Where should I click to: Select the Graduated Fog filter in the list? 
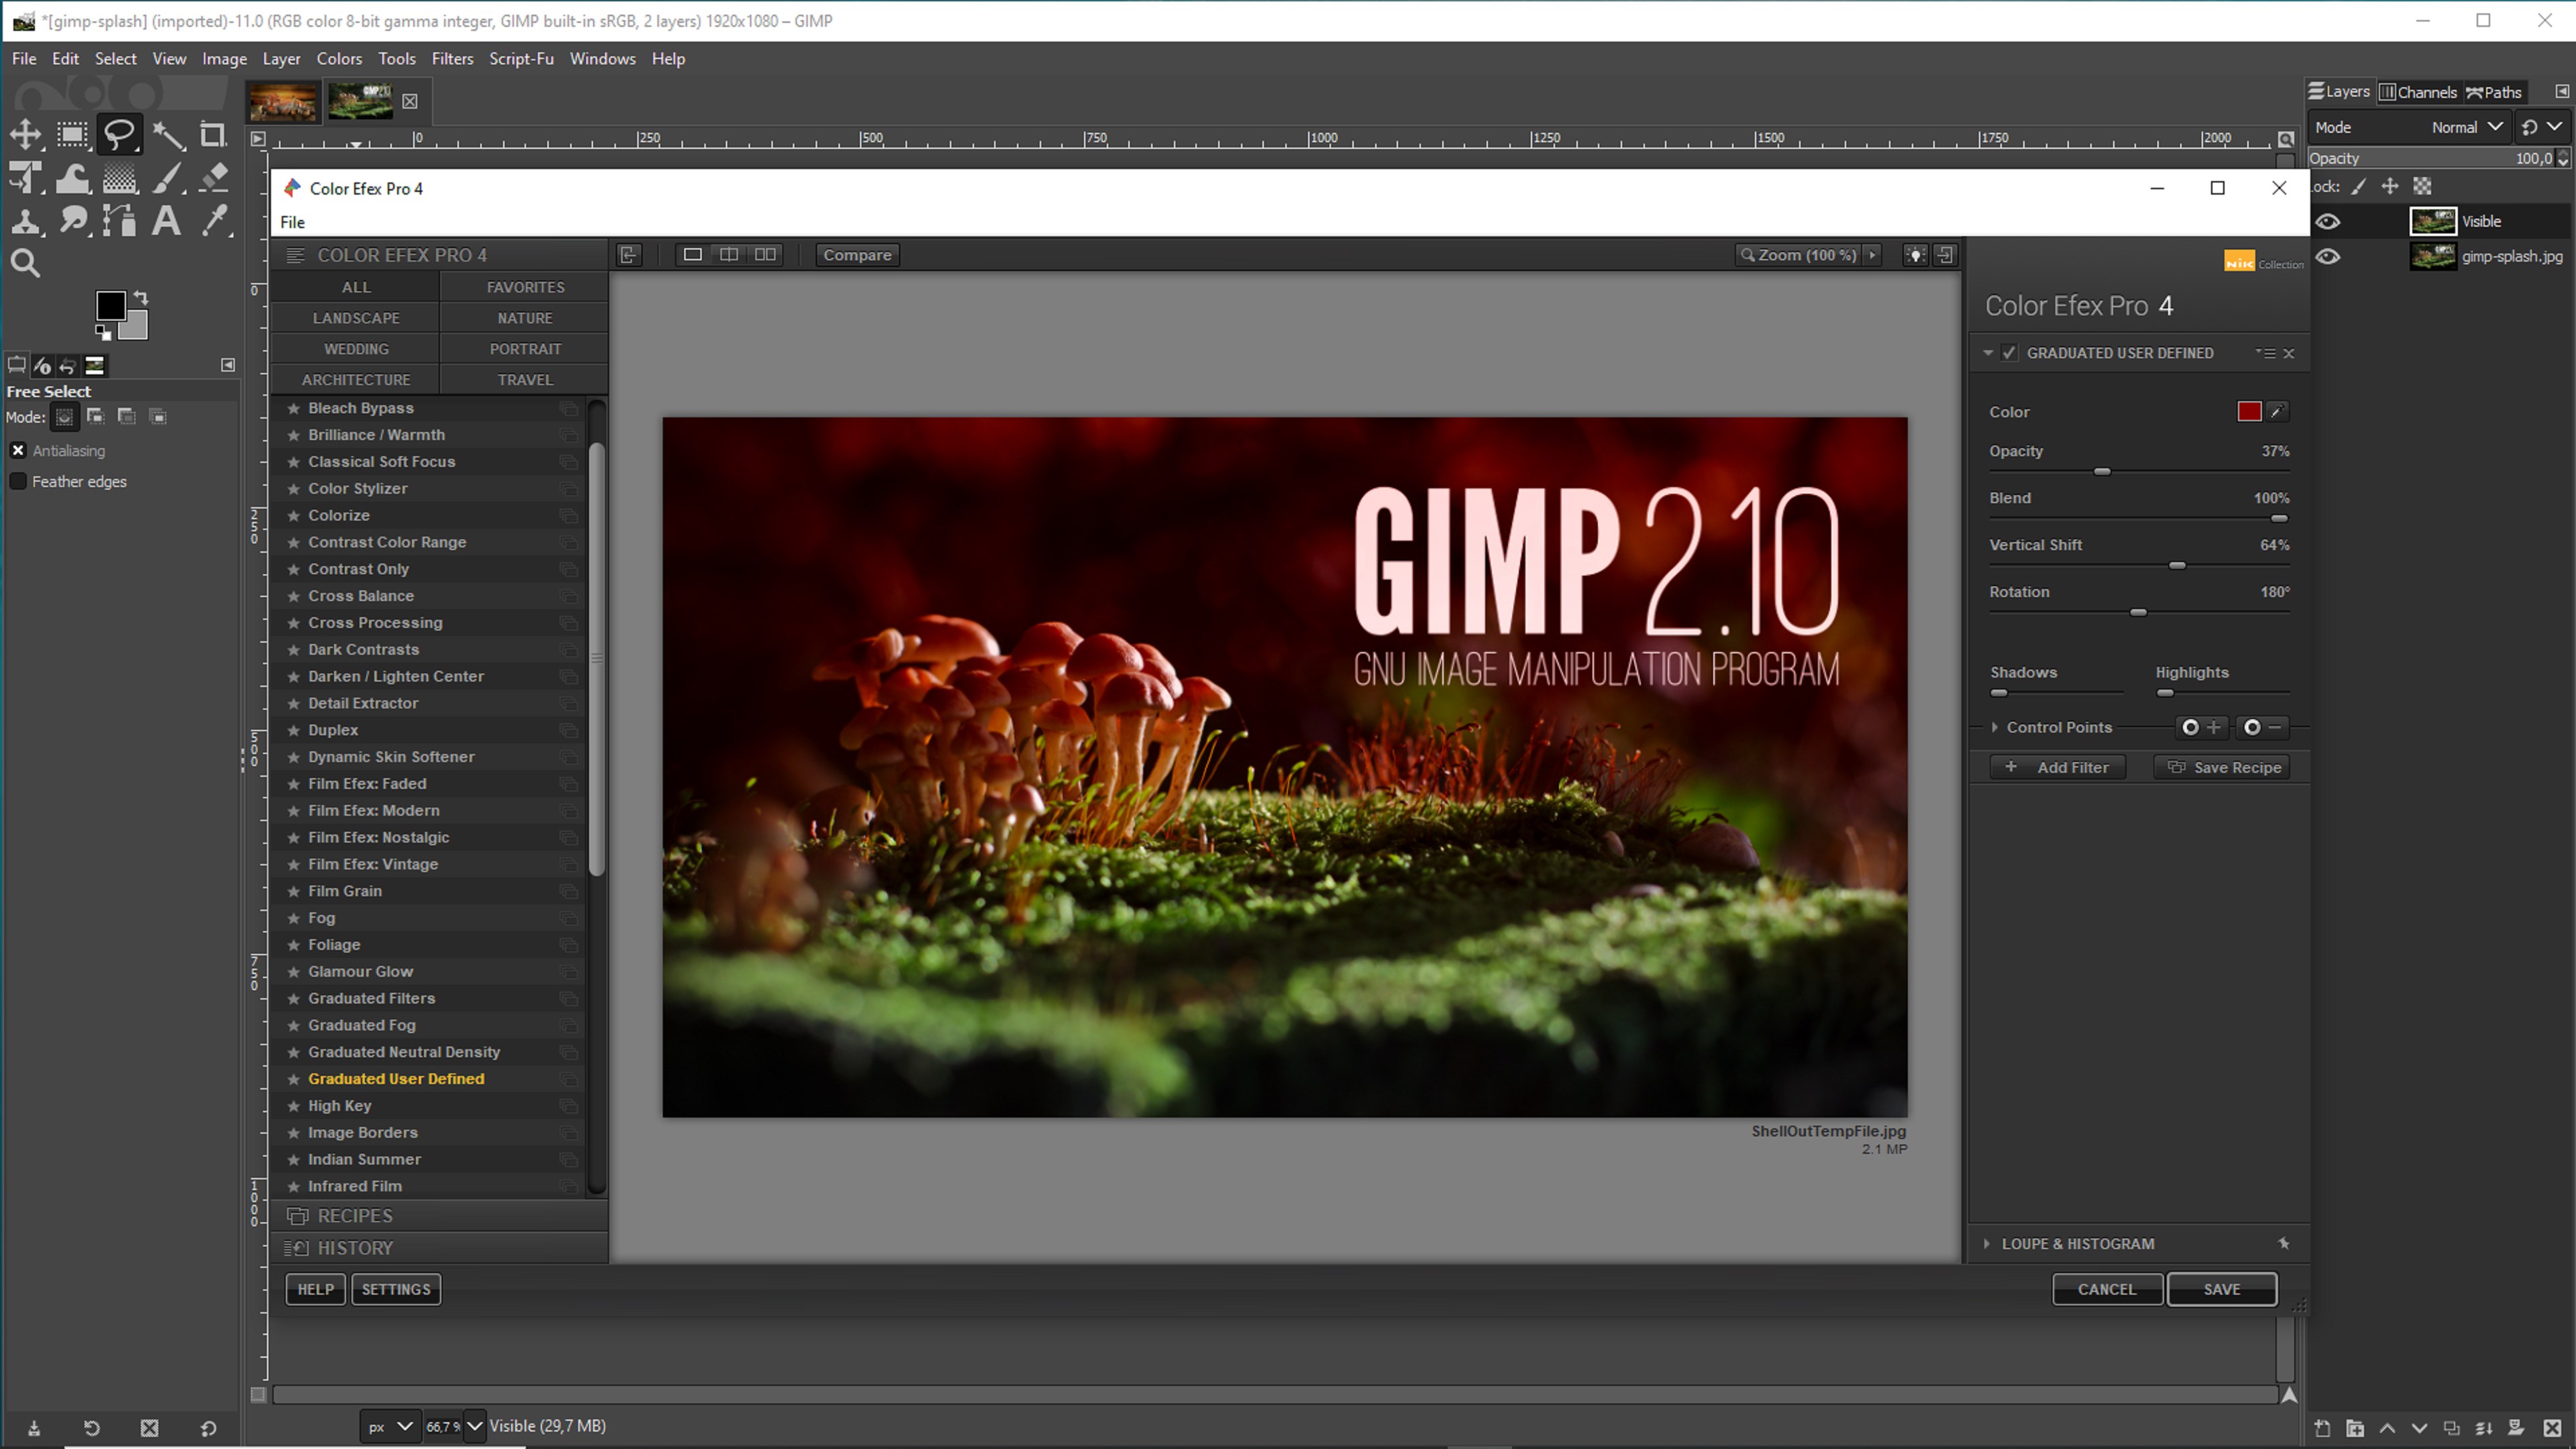(x=361, y=1025)
